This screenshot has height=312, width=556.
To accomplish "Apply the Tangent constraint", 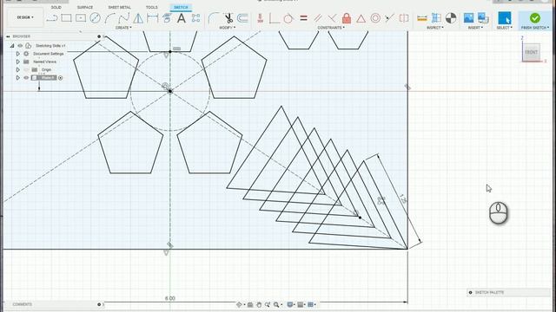I will coord(288,18).
